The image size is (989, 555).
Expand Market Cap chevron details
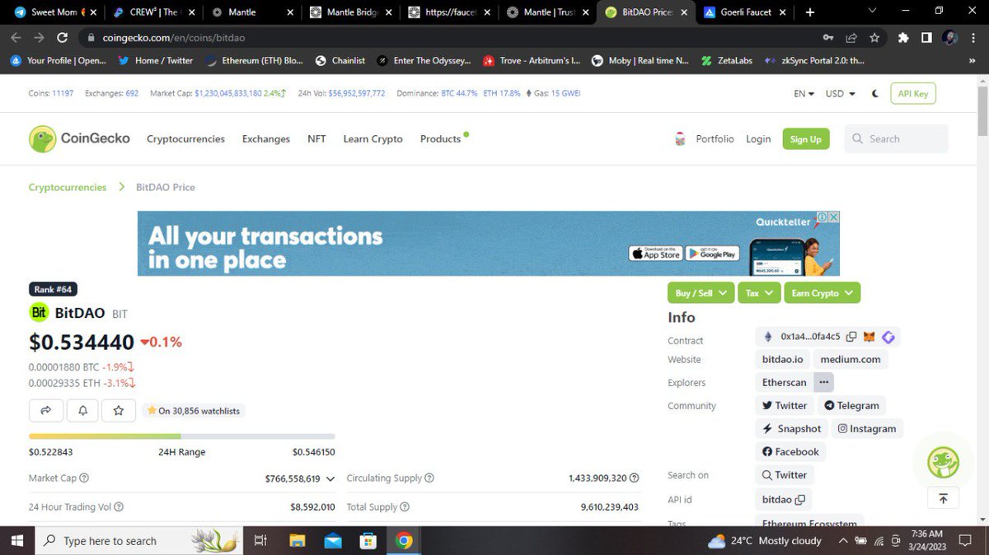click(330, 478)
